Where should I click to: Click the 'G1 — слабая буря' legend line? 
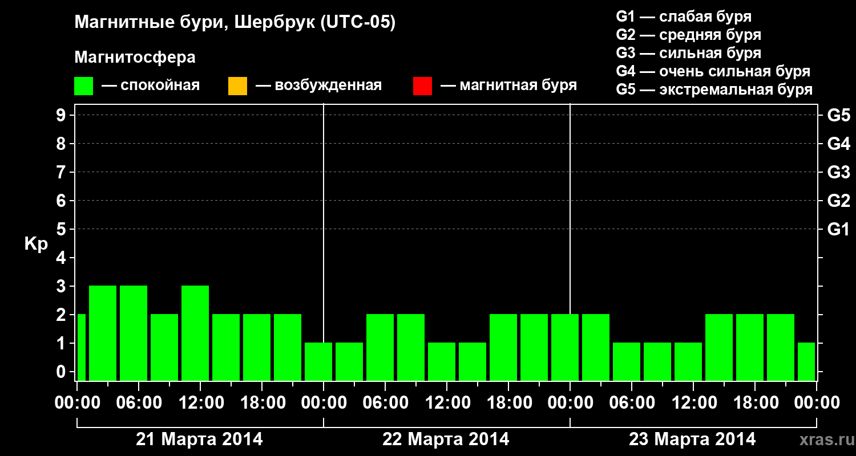click(684, 17)
